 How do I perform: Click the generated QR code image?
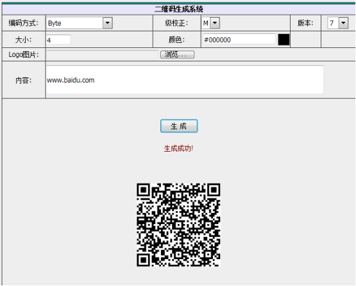(178, 225)
